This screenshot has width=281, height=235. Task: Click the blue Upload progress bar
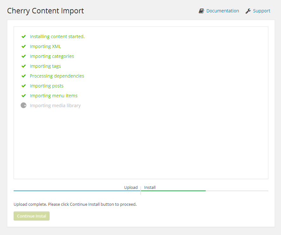point(77,191)
